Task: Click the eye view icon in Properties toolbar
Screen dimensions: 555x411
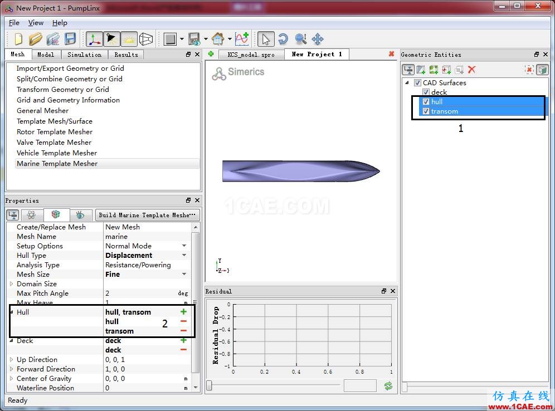Action: 80,215
